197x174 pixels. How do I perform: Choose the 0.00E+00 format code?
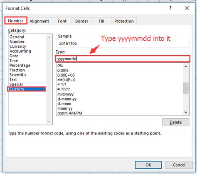(66, 75)
